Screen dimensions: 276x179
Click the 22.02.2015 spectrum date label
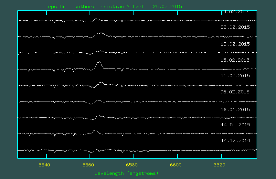[x=235, y=27]
